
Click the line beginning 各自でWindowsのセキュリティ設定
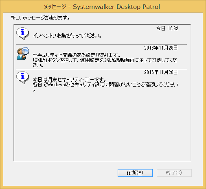point(105,85)
